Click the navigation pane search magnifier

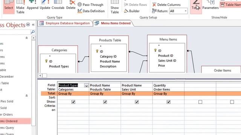pyautogui.click(x=33, y=32)
